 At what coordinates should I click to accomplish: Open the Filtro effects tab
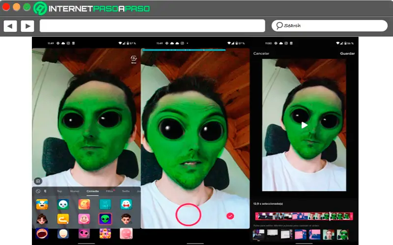[110, 191]
